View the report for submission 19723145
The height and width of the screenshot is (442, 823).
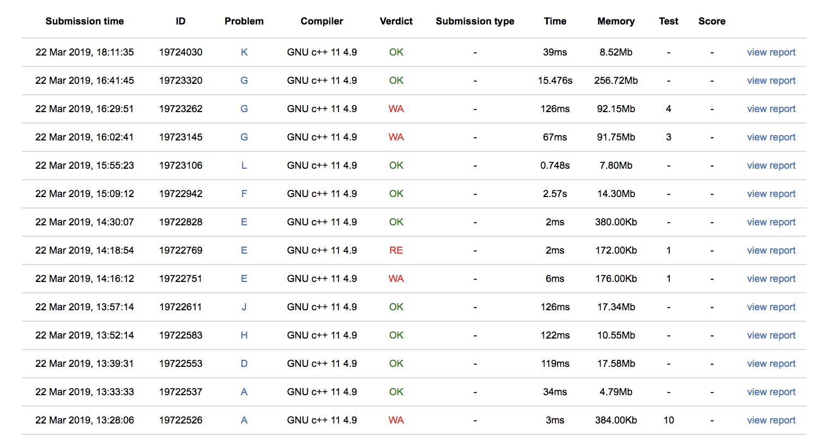pyautogui.click(x=771, y=137)
